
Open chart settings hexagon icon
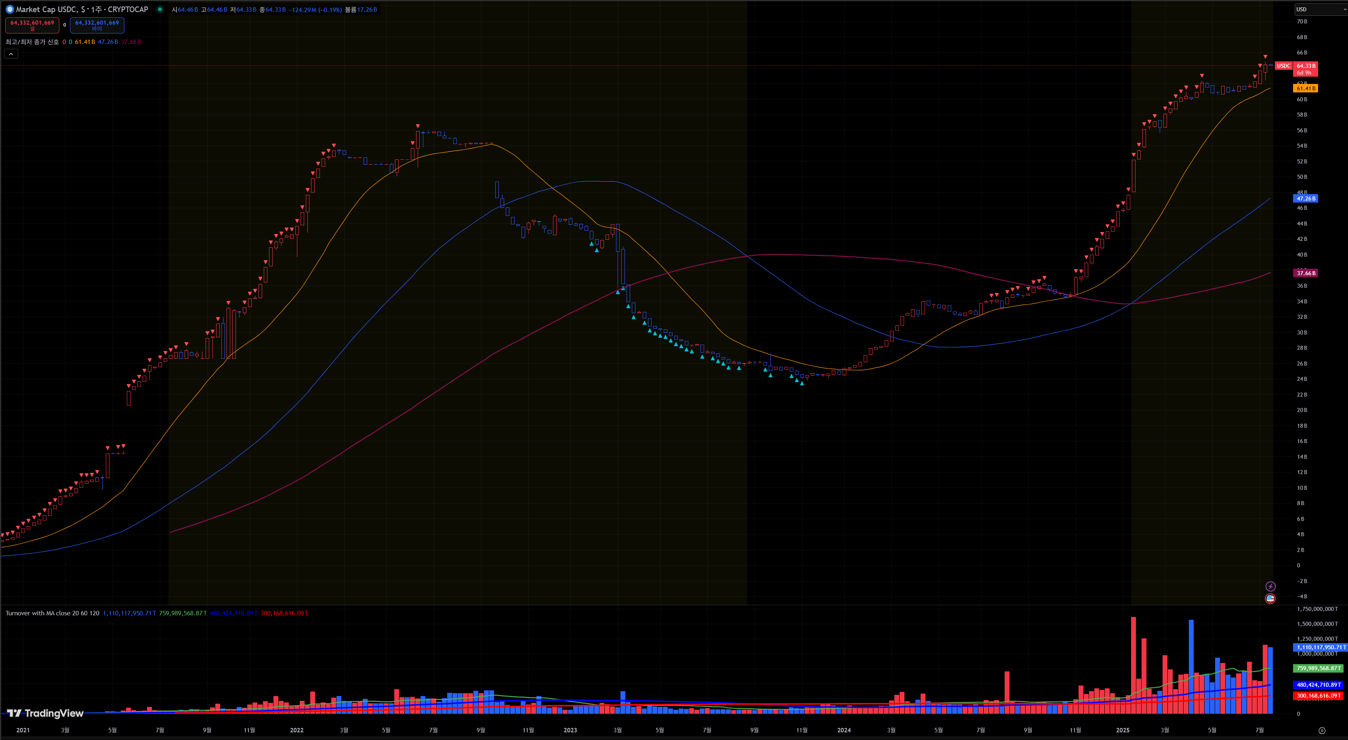1322,731
